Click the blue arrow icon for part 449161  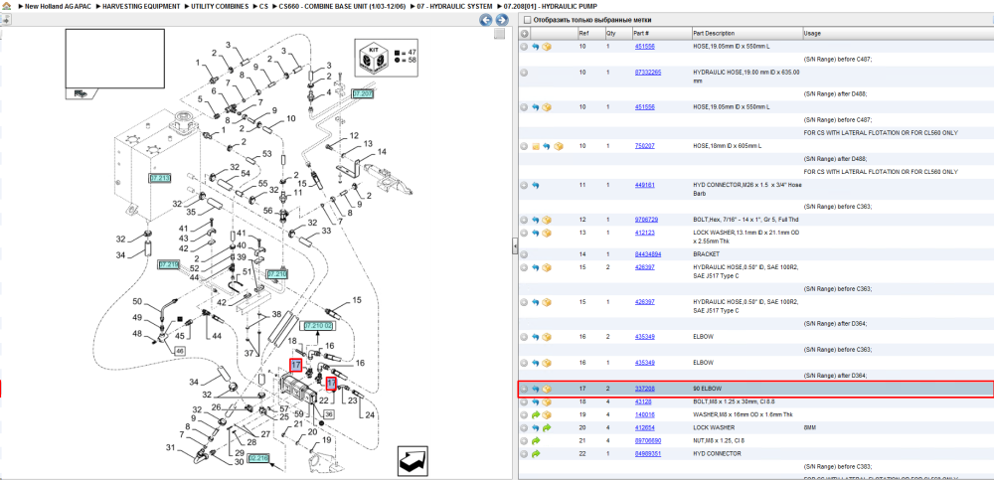coord(536,186)
